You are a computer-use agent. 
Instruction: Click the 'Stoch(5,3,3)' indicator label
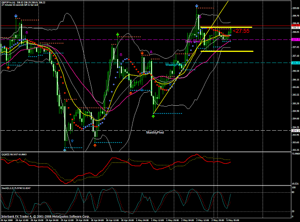click(x=8, y=188)
